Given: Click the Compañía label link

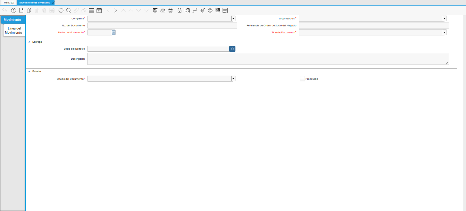Looking at the screenshot, I should [77, 18].
